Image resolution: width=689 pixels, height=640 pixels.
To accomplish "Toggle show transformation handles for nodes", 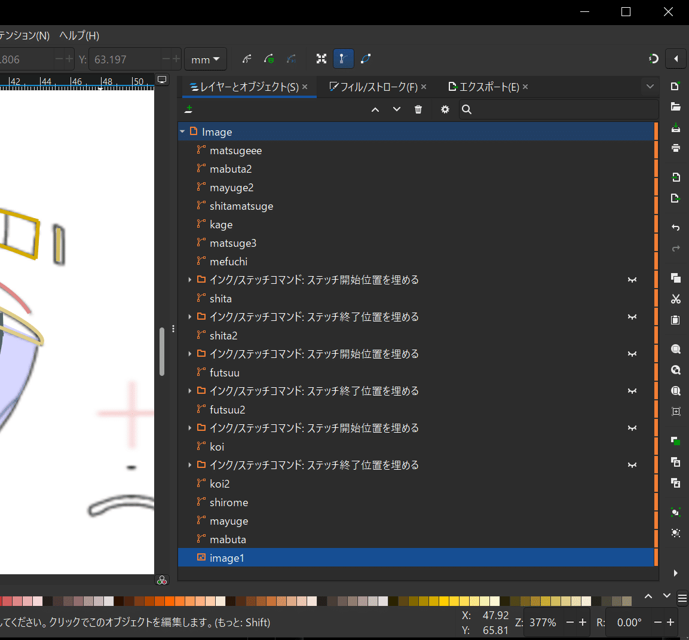I will pyautogui.click(x=321, y=59).
